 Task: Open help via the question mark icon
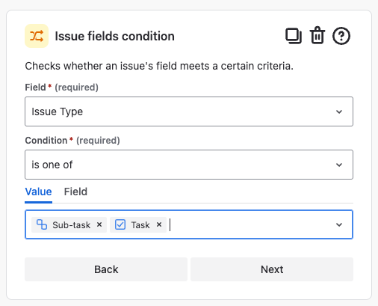pos(341,36)
